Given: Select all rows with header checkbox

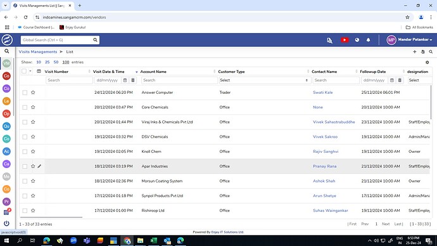Looking at the screenshot, I should click(x=24, y=71).
